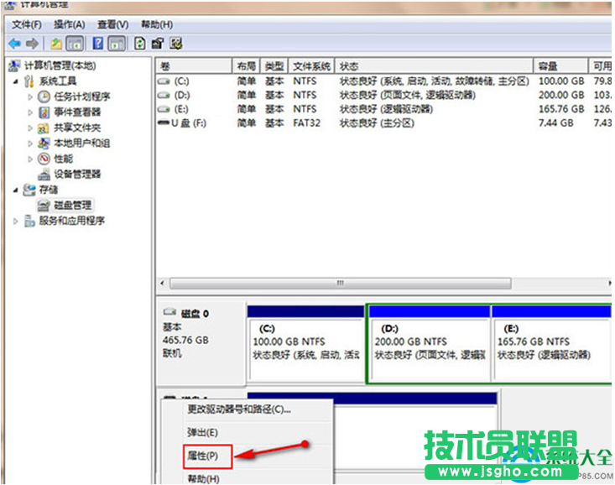
Task: Click the Up one level folder icon
Action: point(56,44)
